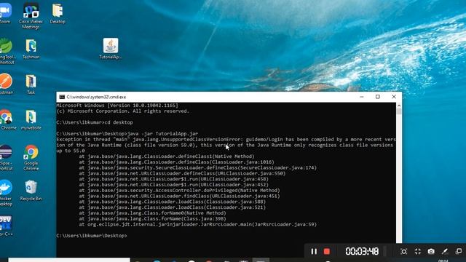The image size is (466, 262).
Task: Launch the Eclipse shortcut icon
Action: (6, 157)
